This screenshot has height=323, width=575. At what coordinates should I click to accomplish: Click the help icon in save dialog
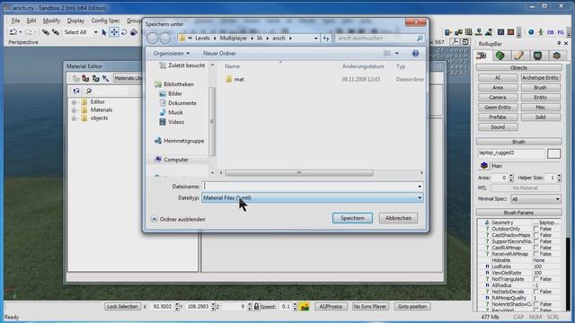coord(415,54)
